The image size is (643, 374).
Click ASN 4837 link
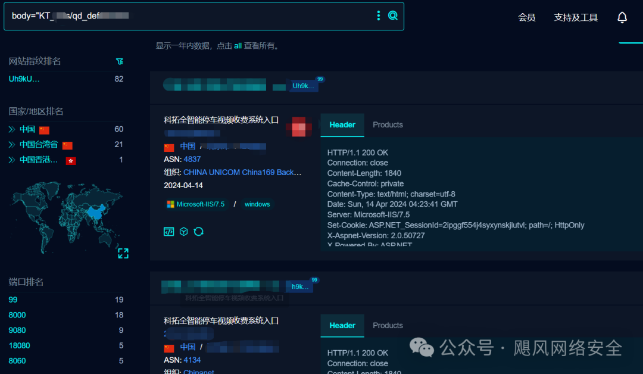(x=192, y=159)
